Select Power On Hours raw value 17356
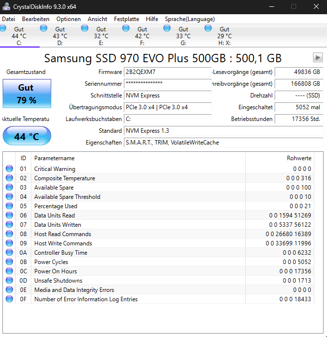 coord(295,271)
